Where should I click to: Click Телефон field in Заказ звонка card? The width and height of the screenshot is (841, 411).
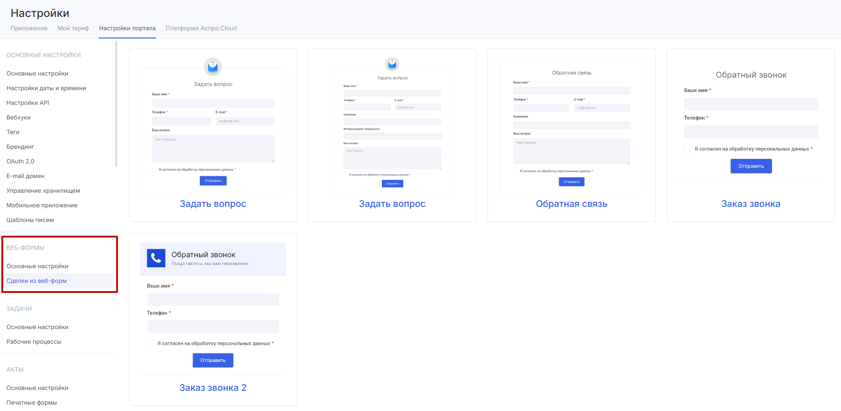[x=750, y=132]
